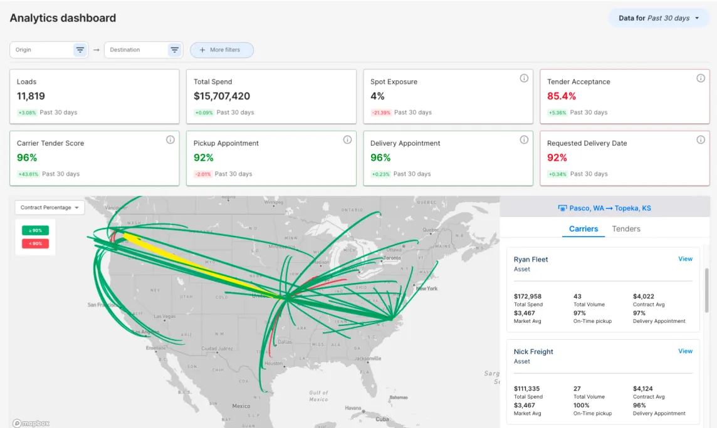
Task: Click the Pickup Appointment info icon
Action: point(347,140)
